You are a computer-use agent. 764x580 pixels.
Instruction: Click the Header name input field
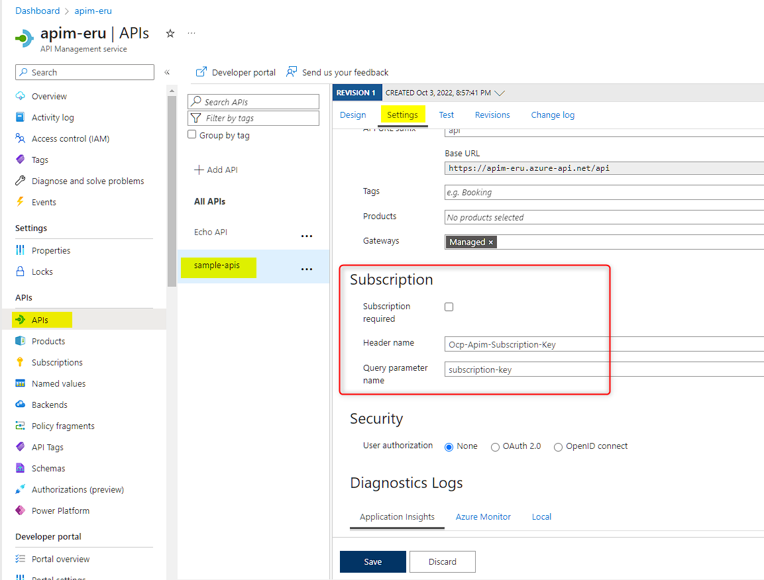[x=604, y=344]
